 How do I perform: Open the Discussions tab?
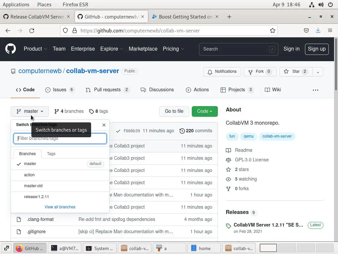click(157, 90)
